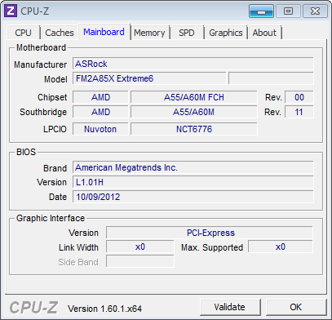Open the Graphics tab
This screenshot has width=332, height=320.
226,33
